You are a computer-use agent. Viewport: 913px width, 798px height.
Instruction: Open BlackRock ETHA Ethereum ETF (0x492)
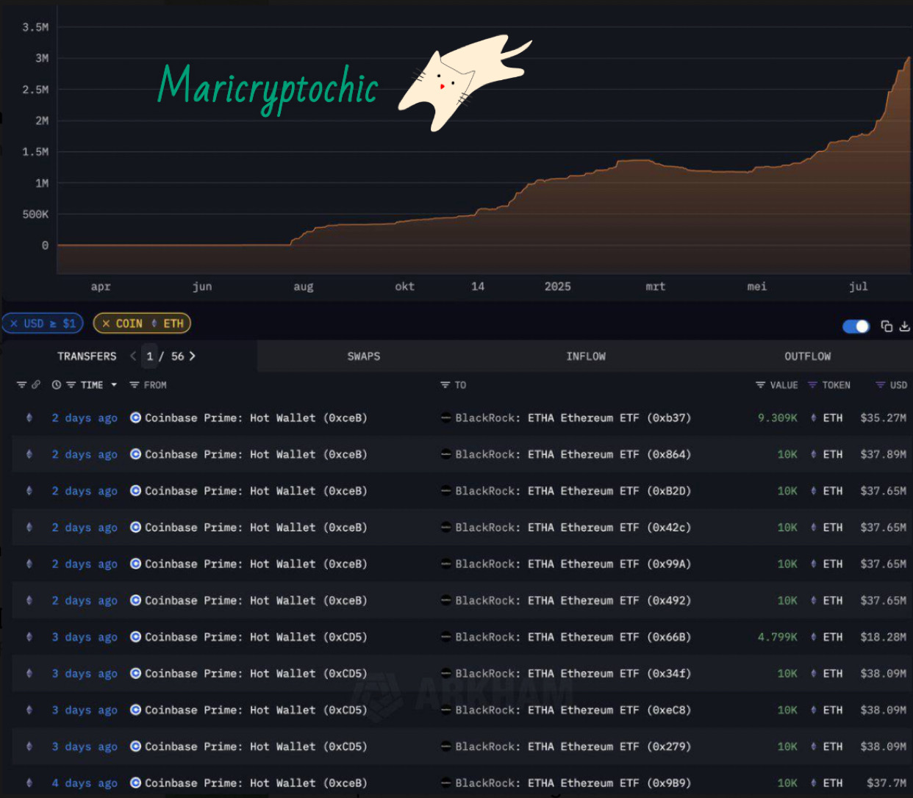(x=573, y=600)
